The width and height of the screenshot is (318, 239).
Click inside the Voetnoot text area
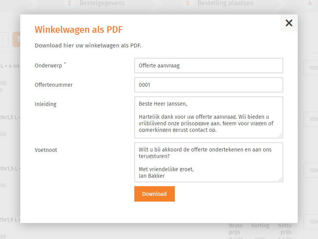point(208,162)
